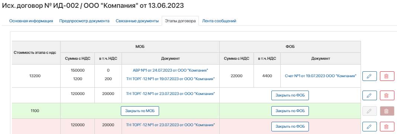Click pencil icon in second white row

pos(369,95)
